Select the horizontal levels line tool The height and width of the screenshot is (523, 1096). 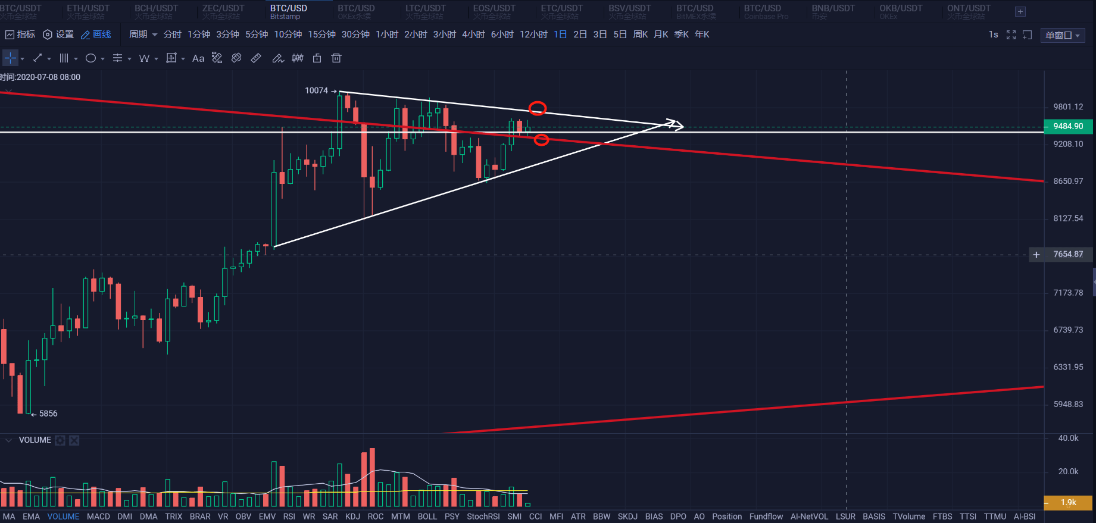coord(118,58)
